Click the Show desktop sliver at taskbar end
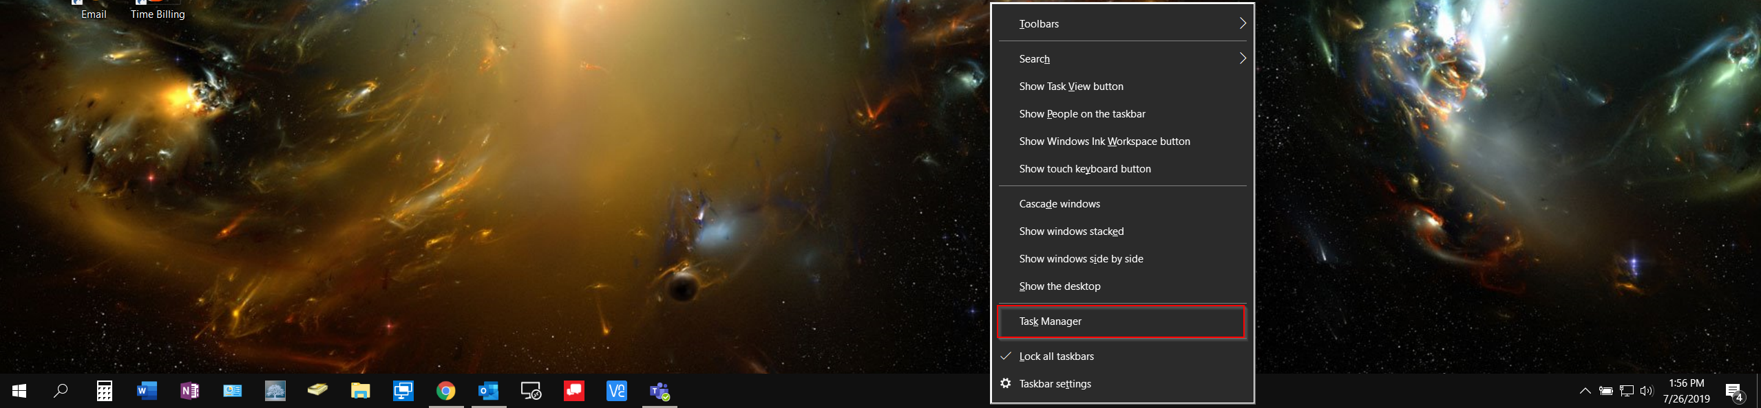The image size is (1761, 408). coord(1758,391)
